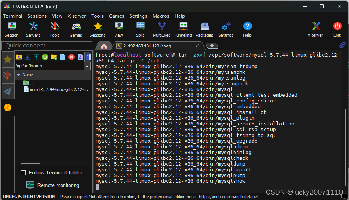Click the Tools toolbar icon with the knife
Screen dimensions: 349x200
point(55,29)
